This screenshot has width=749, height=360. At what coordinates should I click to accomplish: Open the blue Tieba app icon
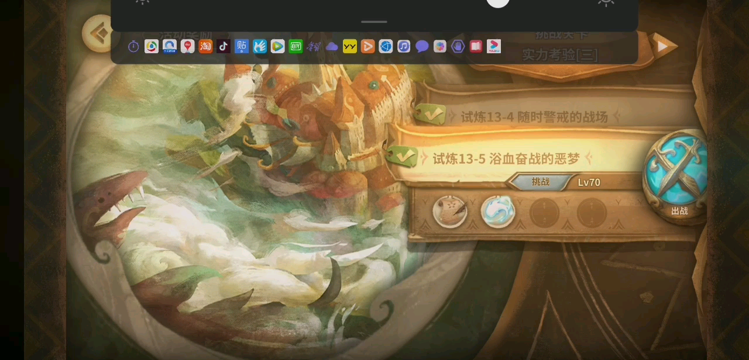242,46
